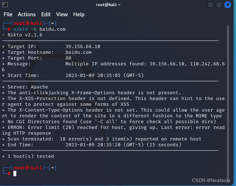
Task: Click the 'Nikto v2.1.6' version line
Action: (x=22, y=35)
